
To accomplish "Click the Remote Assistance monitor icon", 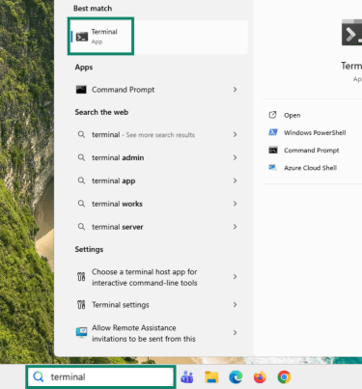I will click(81, 332).
